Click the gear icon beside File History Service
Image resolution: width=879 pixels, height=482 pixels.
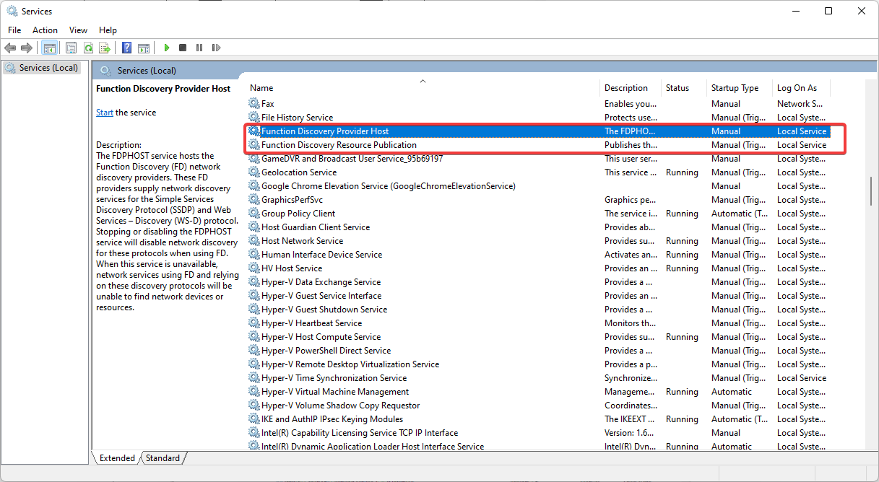[254, 118]
